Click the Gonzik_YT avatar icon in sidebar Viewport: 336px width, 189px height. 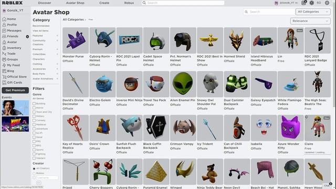(4, 10)
